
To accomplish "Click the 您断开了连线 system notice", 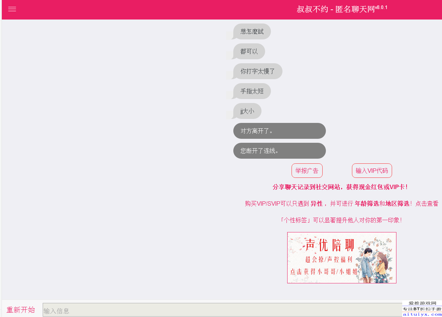I will point(279,151).
